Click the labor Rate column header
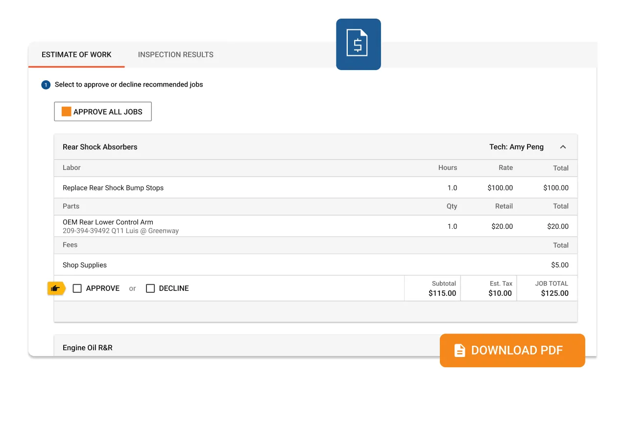Screen dimensions: 624x429 tap(506, 167)
